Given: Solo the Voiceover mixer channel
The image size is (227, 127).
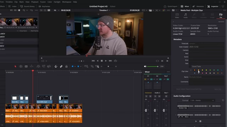Looking at the screenshot, I should click(x=146, y=96).
